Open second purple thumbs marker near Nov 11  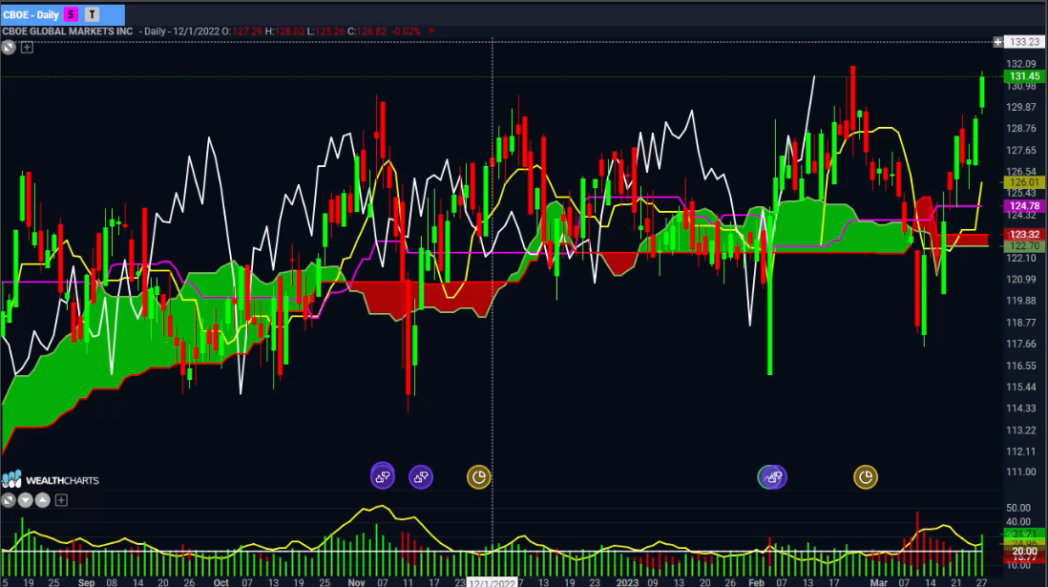click(x=420, y=476)
